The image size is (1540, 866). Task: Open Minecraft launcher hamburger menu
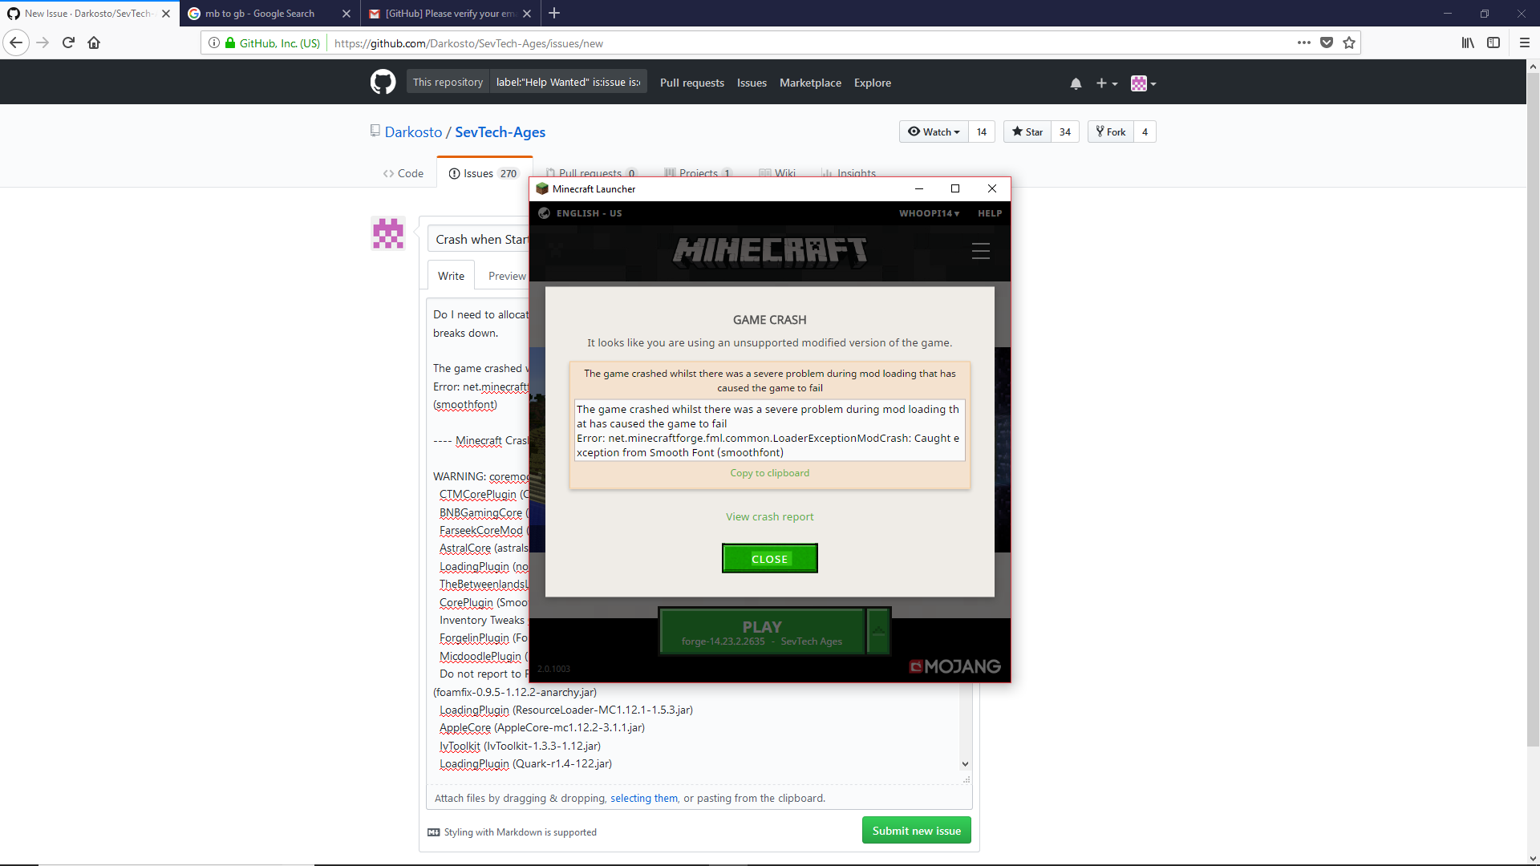point(981,251)
